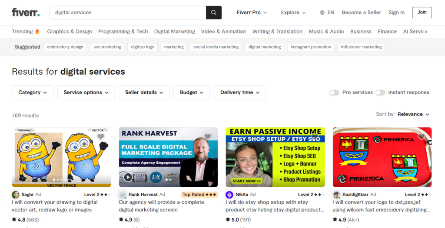
Task: Open 'complete digital marketing service' gig title
Action: click(x=161, y=206)
